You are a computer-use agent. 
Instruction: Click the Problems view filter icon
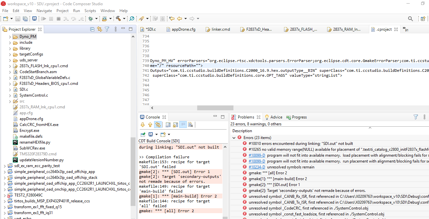416,117
